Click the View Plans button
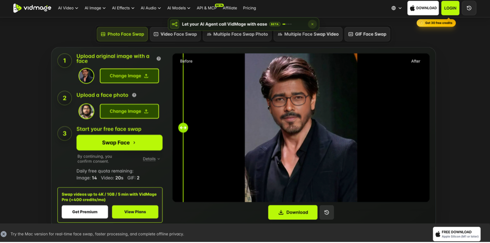Screen dimensions: 490x243 click(135, 212)
